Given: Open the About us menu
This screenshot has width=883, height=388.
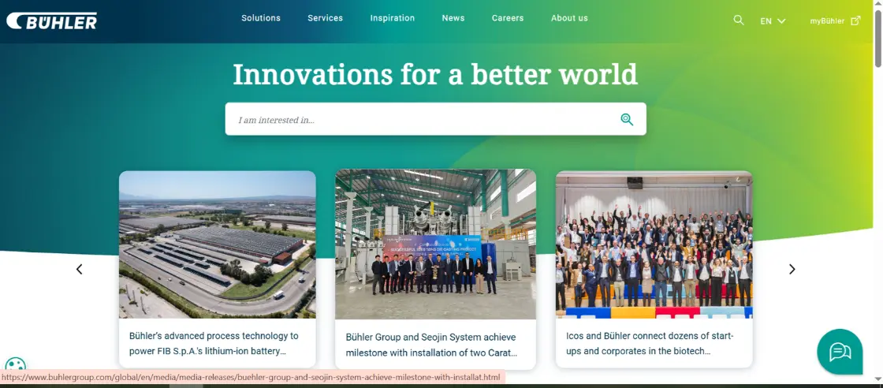Looking at the screenshot, I should (x=569, y=18).
